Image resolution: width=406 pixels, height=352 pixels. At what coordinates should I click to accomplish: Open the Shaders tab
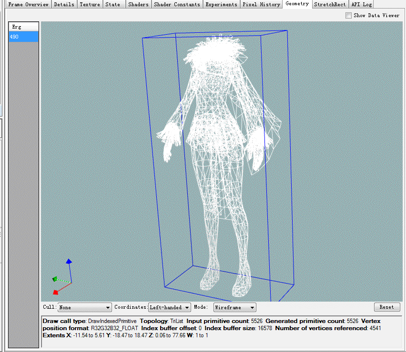pyautogui.click(x=138, y=4)
